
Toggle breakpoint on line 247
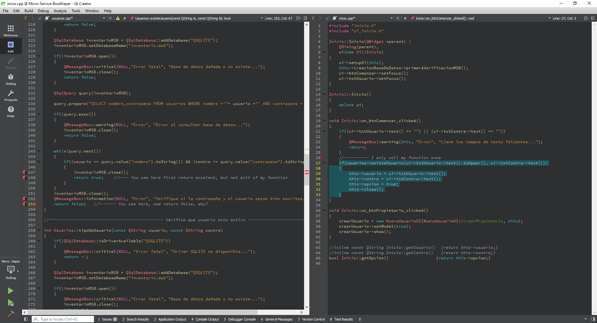click(x=25, y=172)
